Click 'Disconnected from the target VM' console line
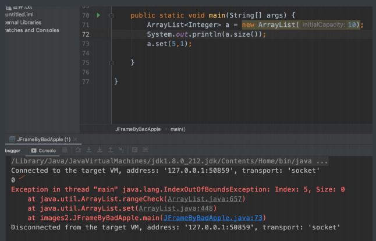 point(176,228)
